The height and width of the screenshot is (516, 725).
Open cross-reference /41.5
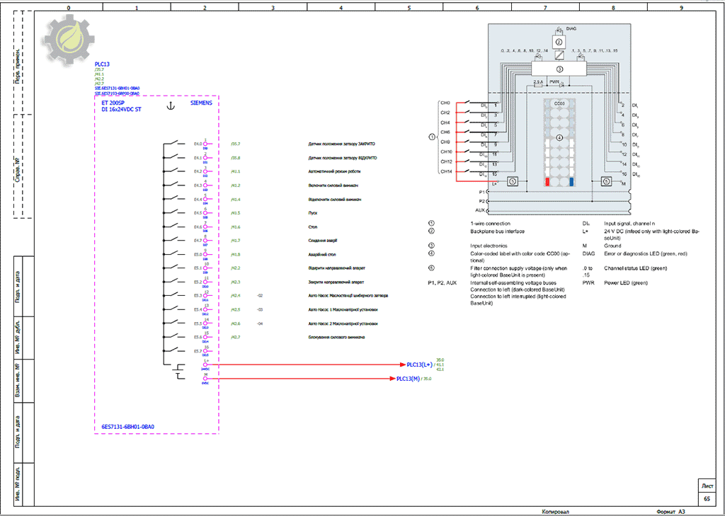pyautogui.click(x=236, y=213)
